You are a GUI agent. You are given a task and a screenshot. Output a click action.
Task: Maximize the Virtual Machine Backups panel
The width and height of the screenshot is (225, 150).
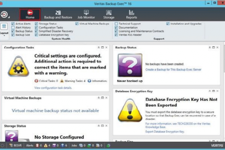[x=102, y=98]
